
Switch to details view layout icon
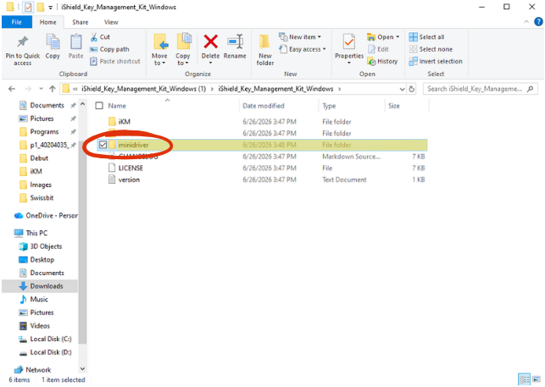pos(524,379)
